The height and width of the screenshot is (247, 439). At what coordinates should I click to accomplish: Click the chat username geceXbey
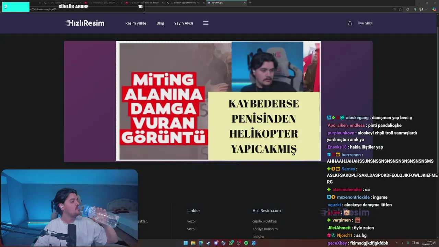[x=337, y=243]
